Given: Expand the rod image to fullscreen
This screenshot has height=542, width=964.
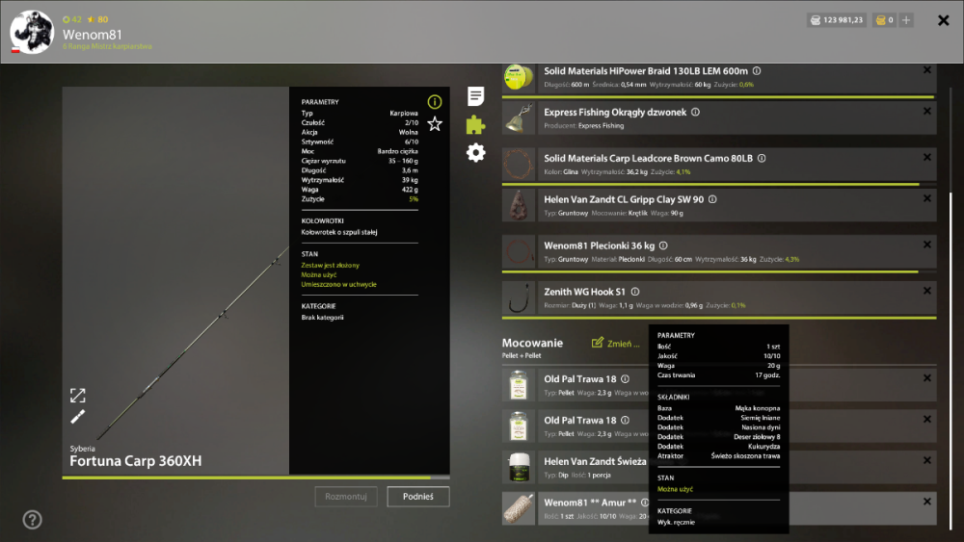Looking at the screenshot, I should [77, 396].
